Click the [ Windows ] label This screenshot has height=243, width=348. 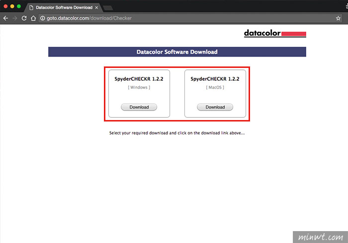139,87
